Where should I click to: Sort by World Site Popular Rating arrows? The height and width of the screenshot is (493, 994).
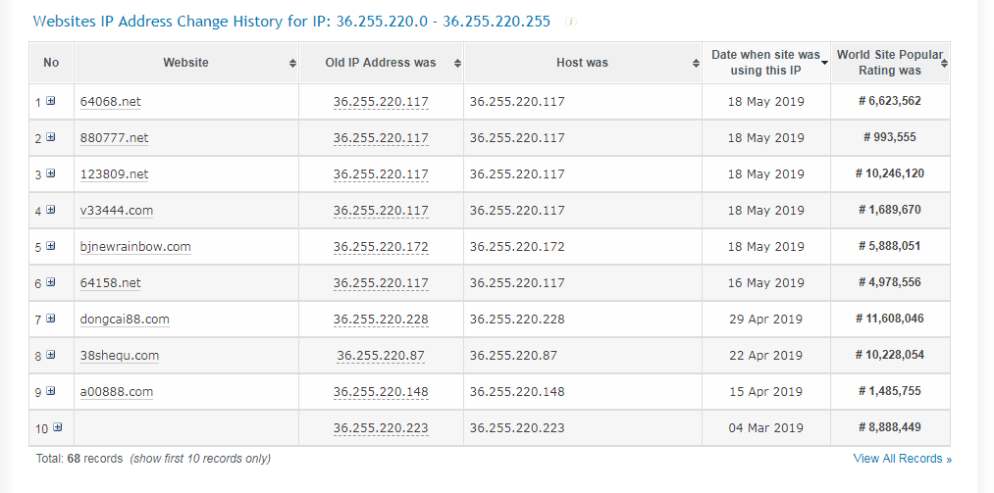pyautogui.click(x=945, y=64)
